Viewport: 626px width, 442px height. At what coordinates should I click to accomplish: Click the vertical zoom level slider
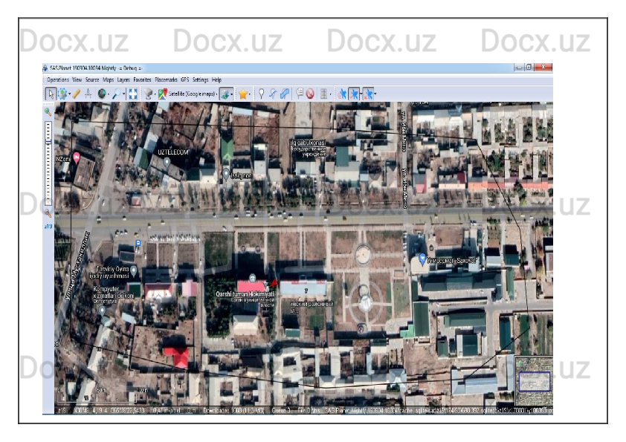click(x=49, y=162)
